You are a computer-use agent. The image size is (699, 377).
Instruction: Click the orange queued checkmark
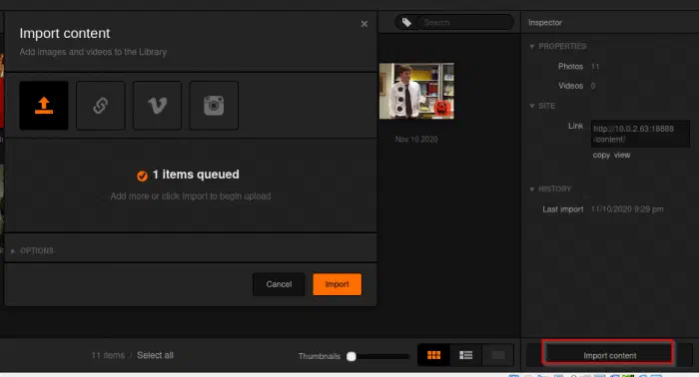coord(142,176)
